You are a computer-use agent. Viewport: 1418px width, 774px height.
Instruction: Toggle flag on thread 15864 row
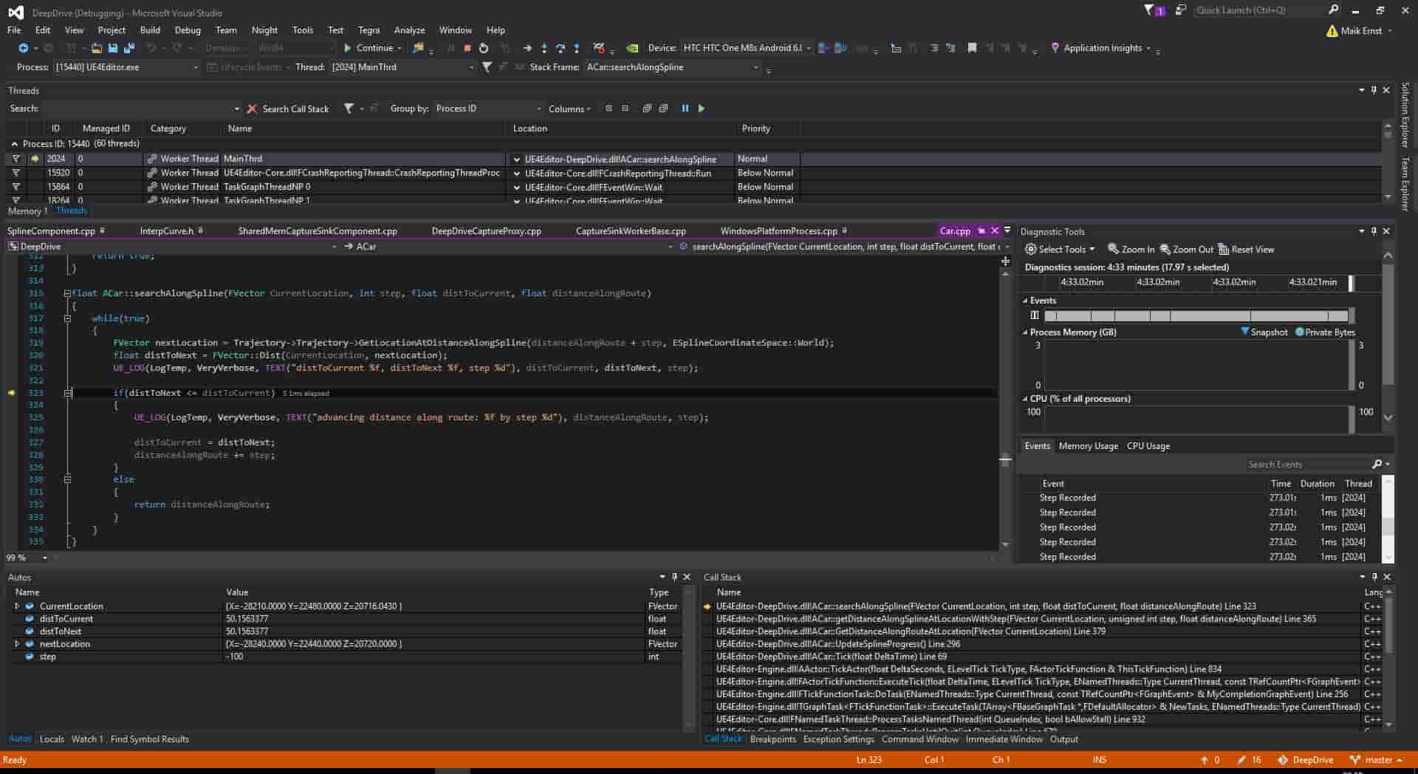pos(16,187)
